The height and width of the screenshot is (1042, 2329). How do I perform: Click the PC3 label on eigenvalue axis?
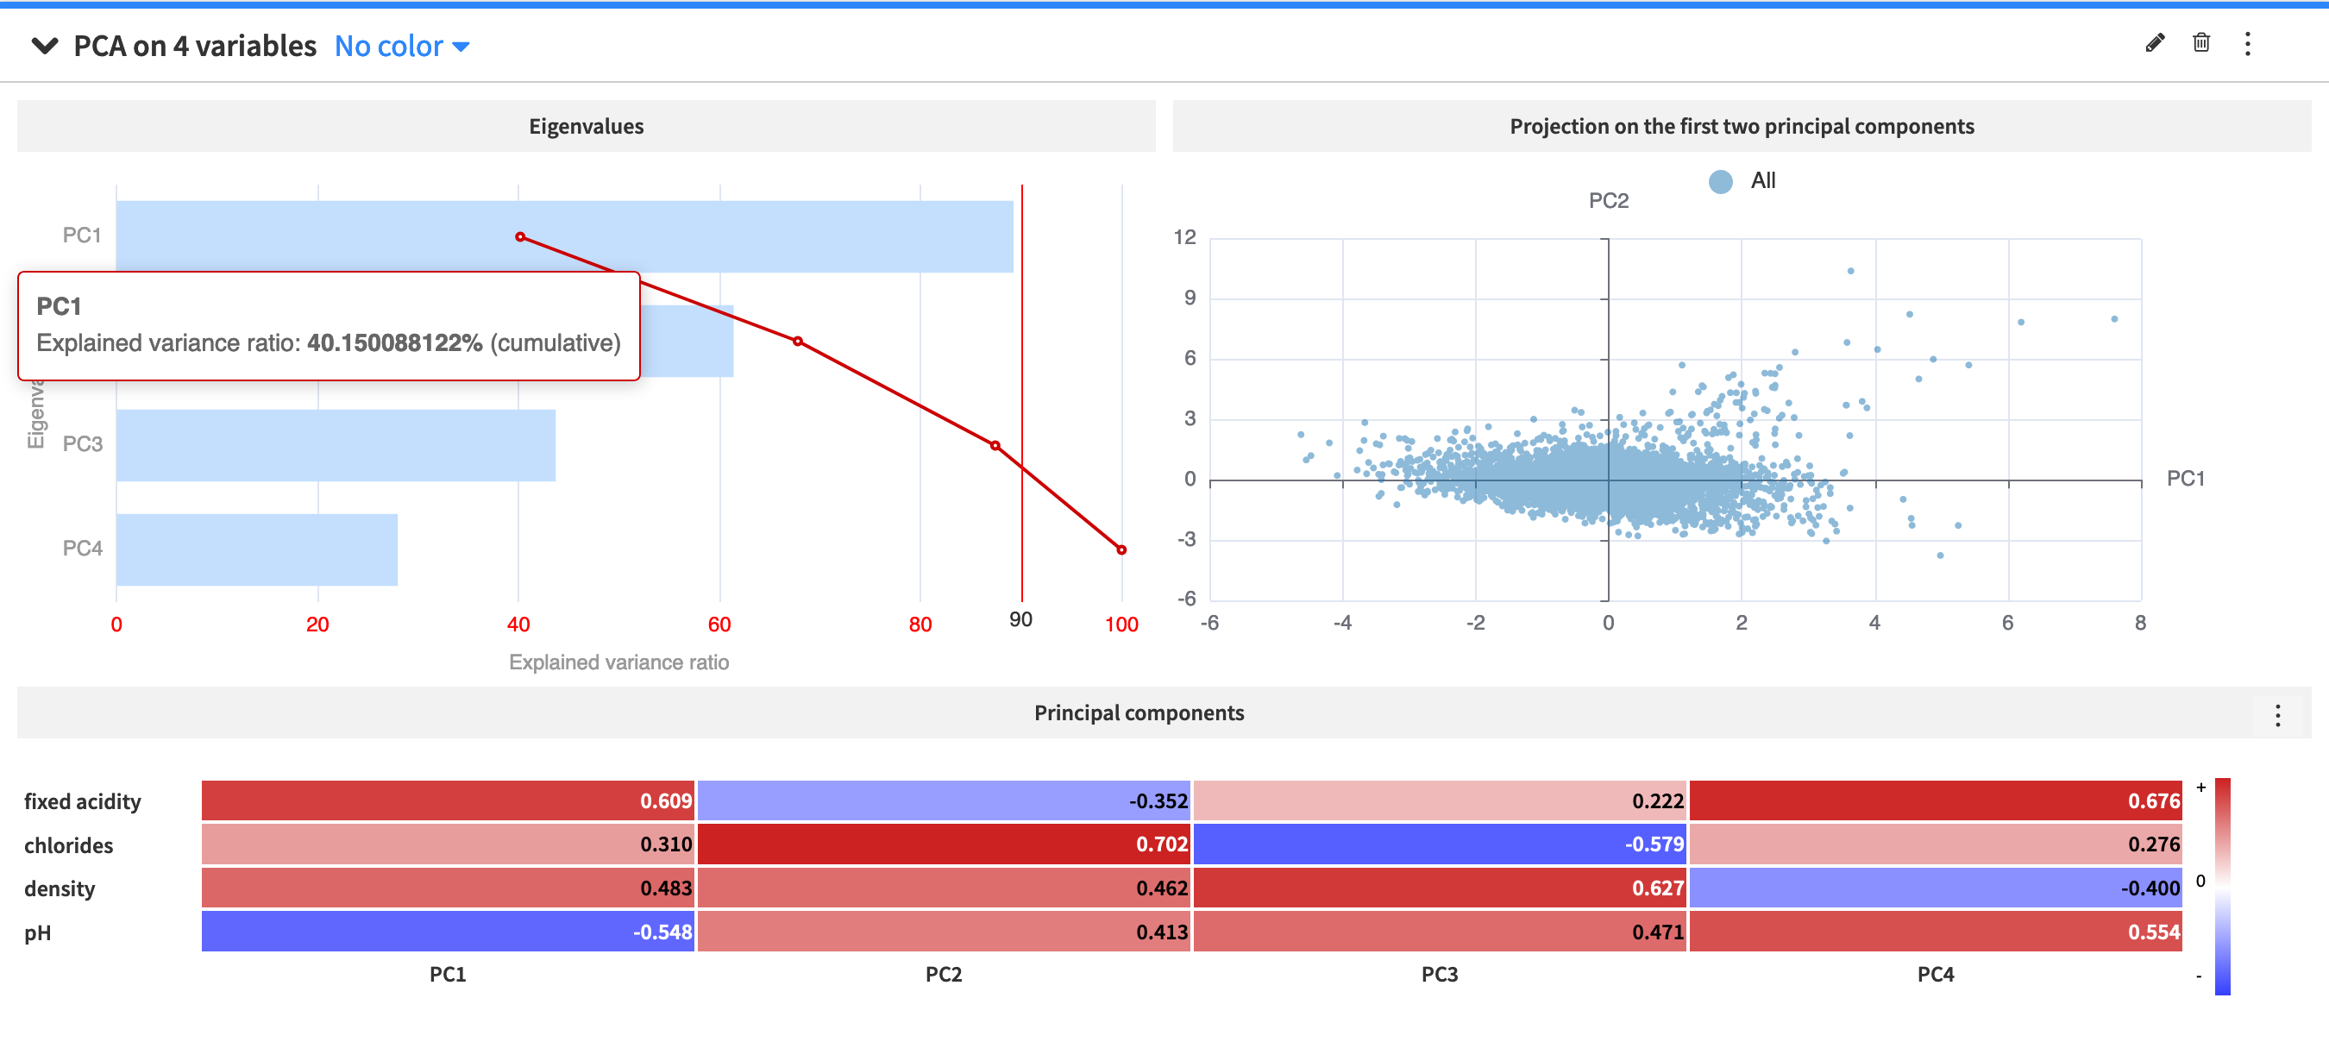coord(82,444)
